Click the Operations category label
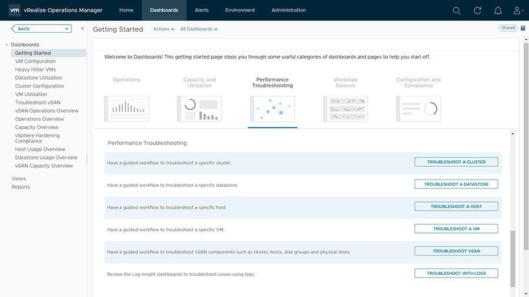Image resolution: width=529 pixels, height=297 pixels. click(x=126, y=80)
